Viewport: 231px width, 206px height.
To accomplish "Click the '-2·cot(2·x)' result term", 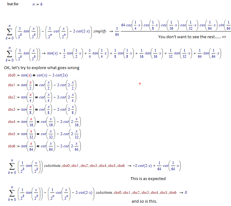I will click(142, 166).
